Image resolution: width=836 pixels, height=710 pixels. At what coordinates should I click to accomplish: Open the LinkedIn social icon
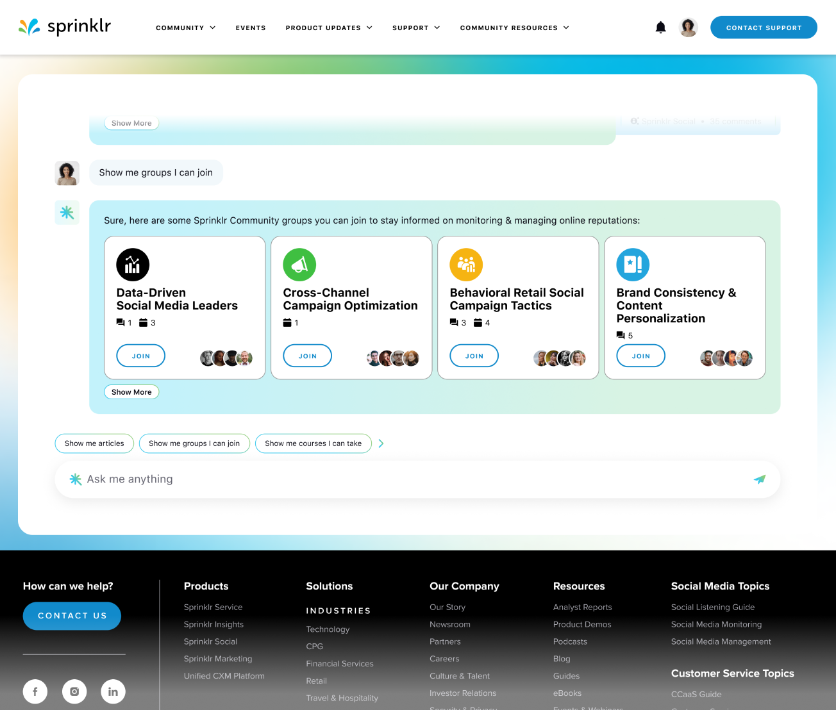coord(113,691)
